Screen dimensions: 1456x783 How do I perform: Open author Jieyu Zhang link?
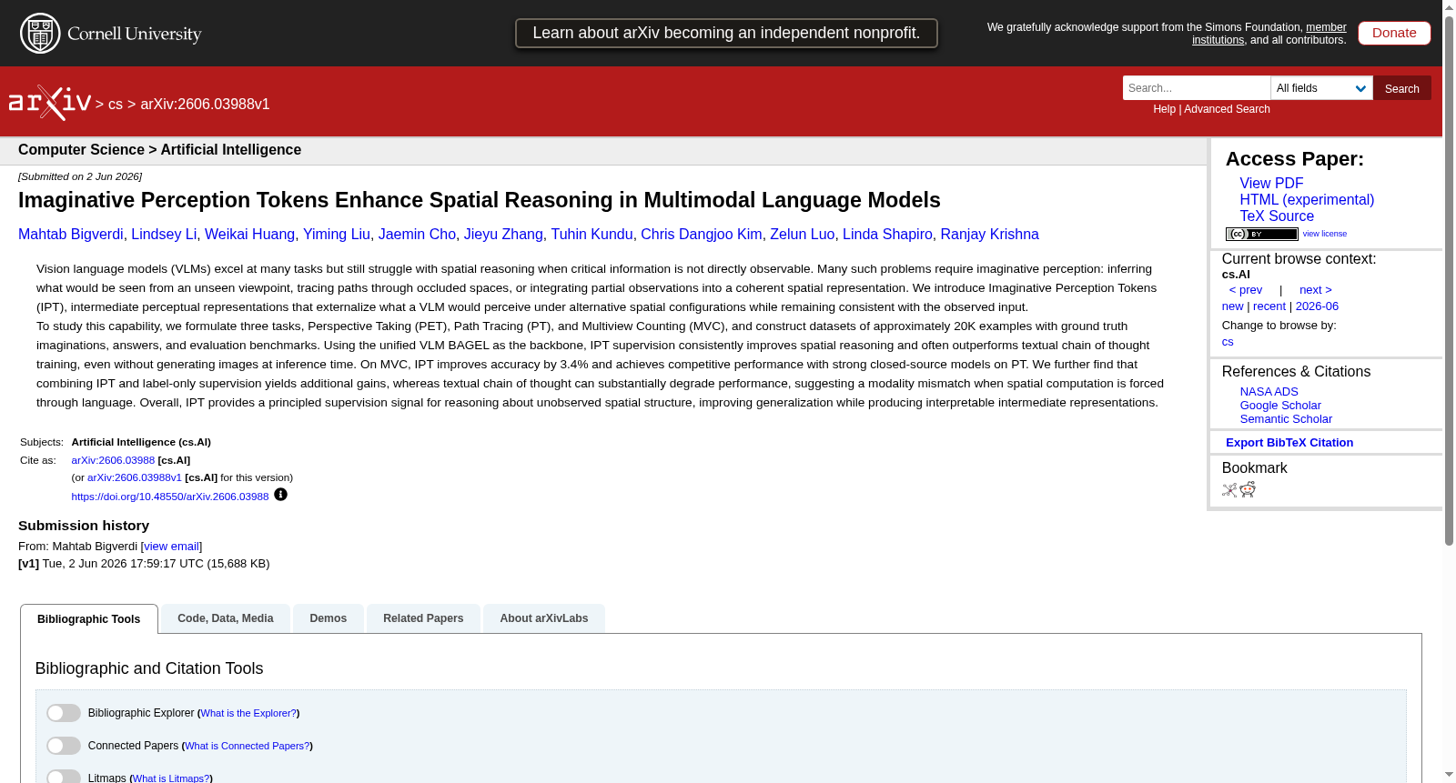coord(503,235)
